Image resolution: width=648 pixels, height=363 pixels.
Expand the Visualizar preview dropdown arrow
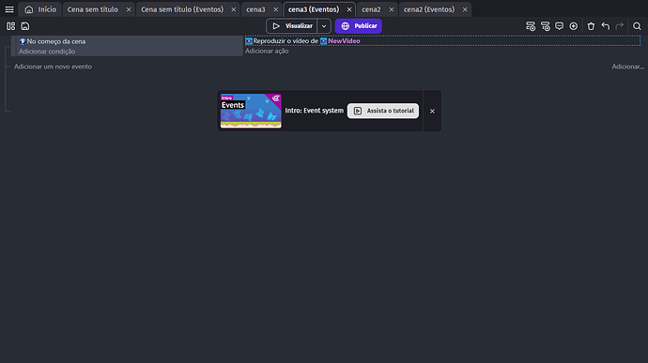click(x=324, y=26)
